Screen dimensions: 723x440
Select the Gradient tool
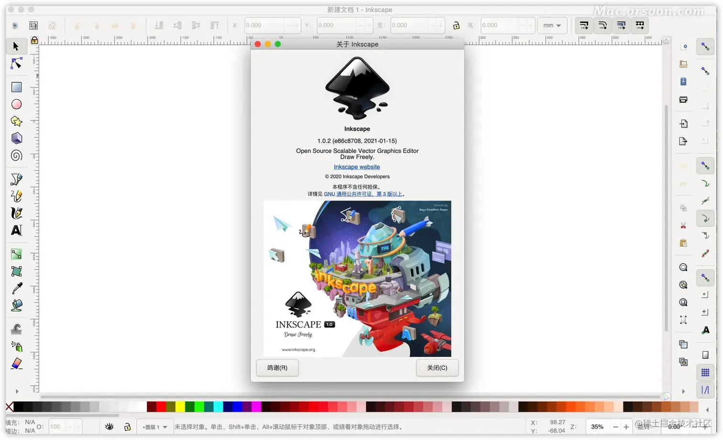point(16,254)
